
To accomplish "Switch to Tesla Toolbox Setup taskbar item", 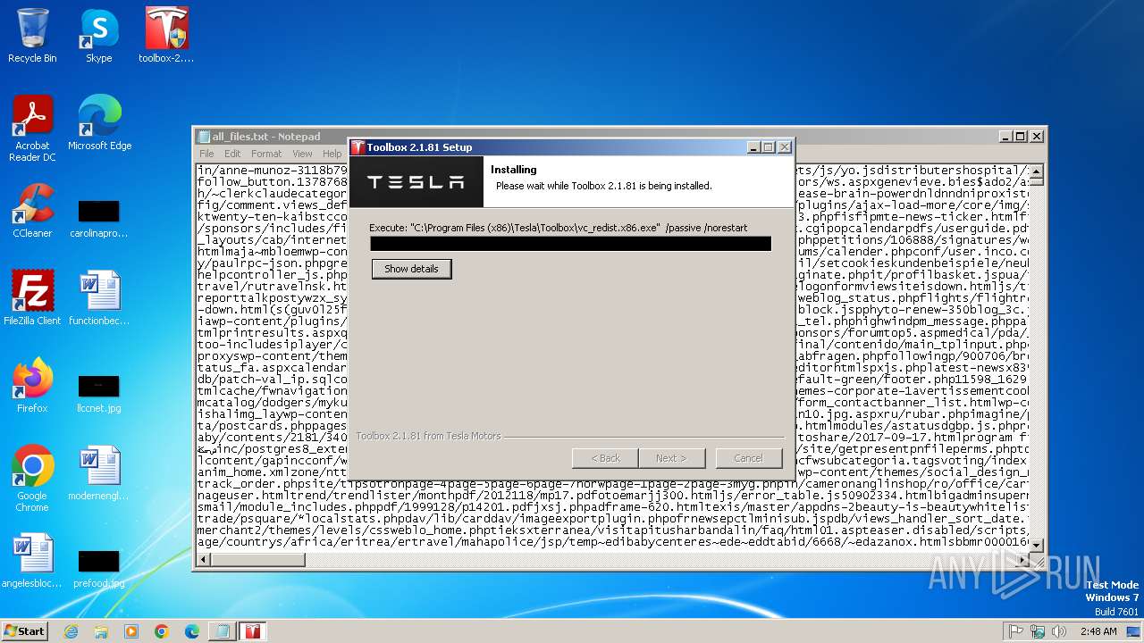I will coord(253,631).
